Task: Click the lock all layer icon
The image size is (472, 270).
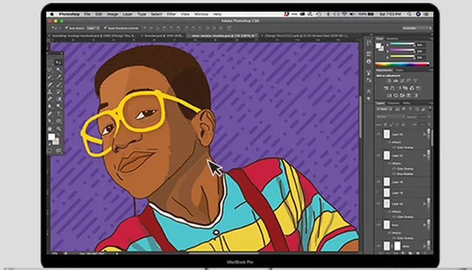Action: pyautogui.click(x=404, y=124)
